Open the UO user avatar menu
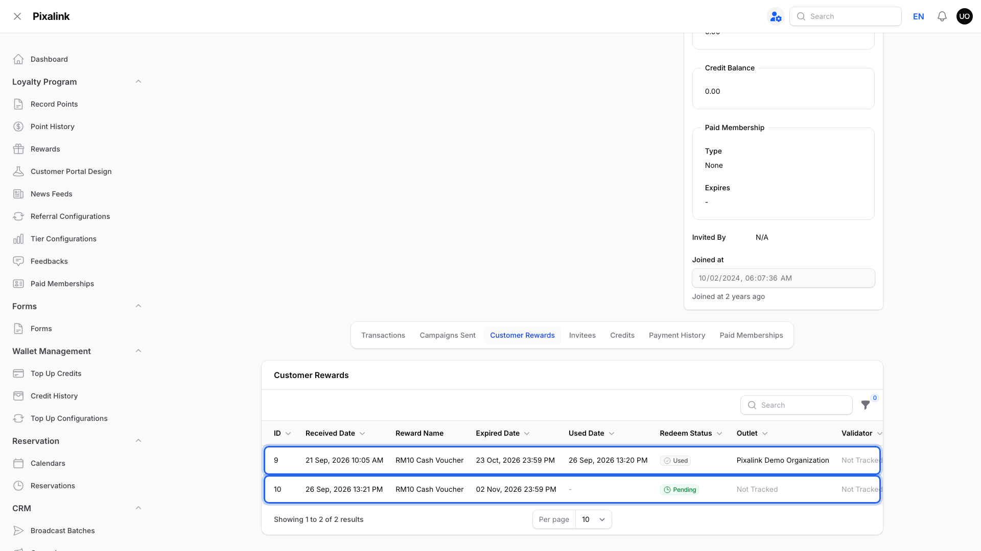981x551 pixels. click(964, 16)
